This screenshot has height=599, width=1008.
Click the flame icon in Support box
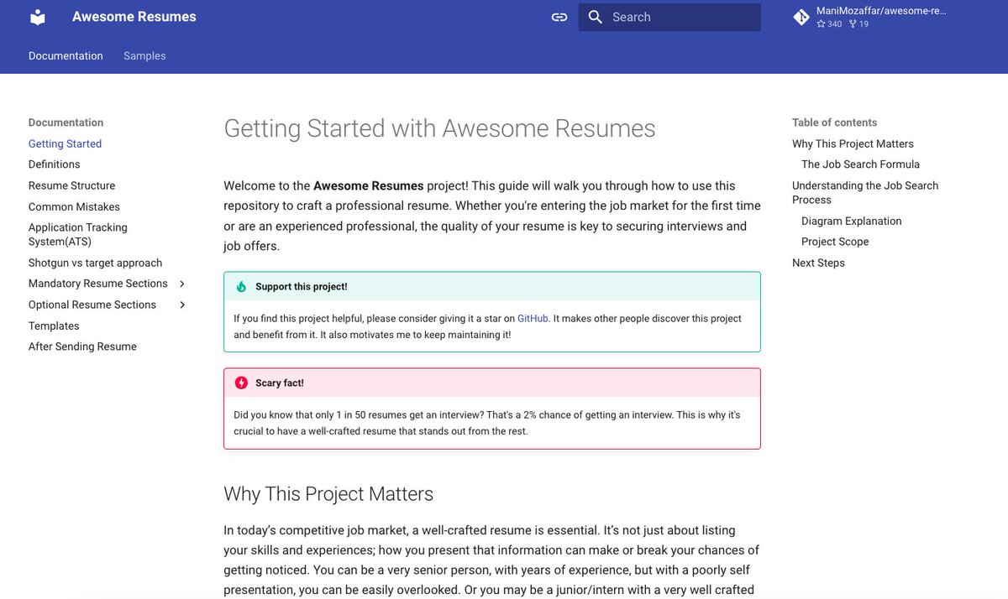click(x=241, y=287)
